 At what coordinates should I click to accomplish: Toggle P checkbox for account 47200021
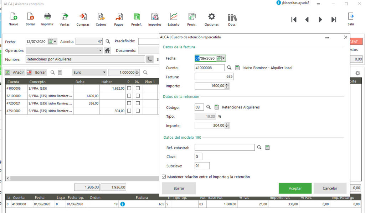[129, 103]
